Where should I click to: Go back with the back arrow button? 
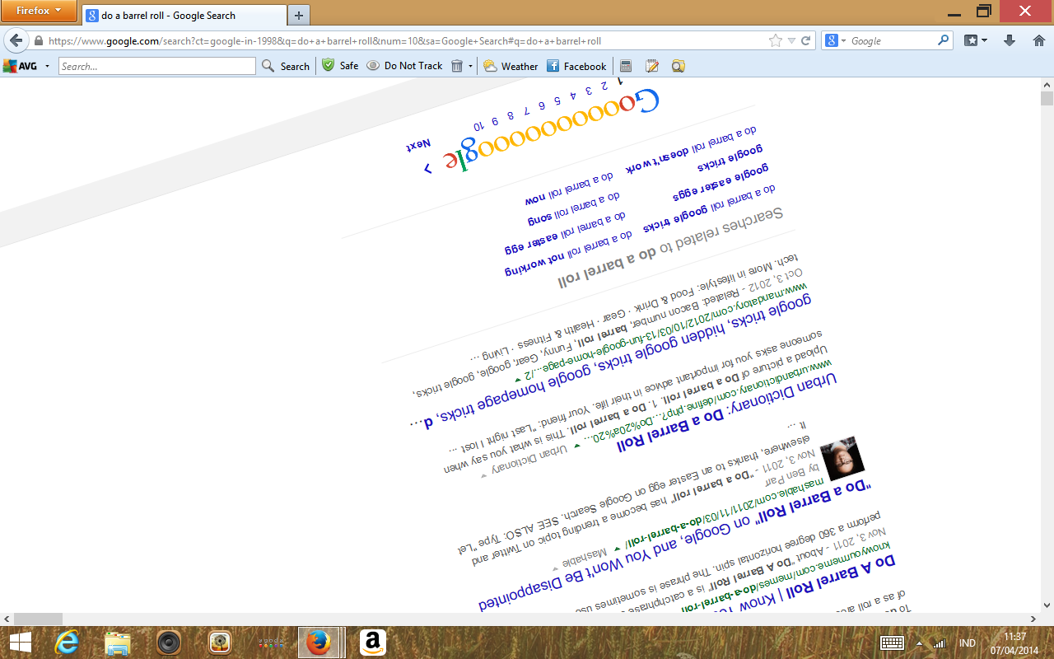[x=16, y=40]
